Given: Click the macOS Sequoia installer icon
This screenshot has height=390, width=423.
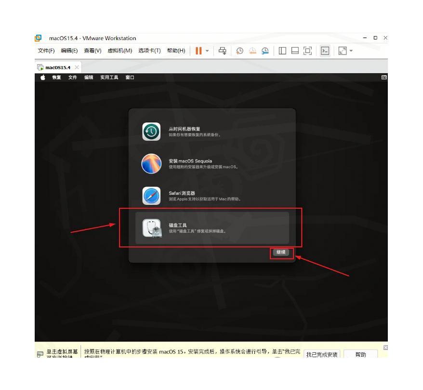Looking at the screenshot, I should (x=151, y=164).
